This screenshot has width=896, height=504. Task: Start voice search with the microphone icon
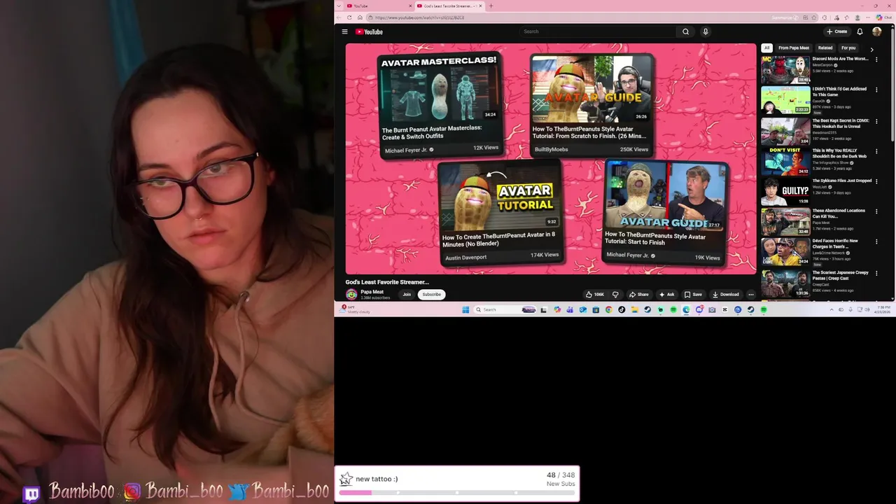[x=705, y=31]
